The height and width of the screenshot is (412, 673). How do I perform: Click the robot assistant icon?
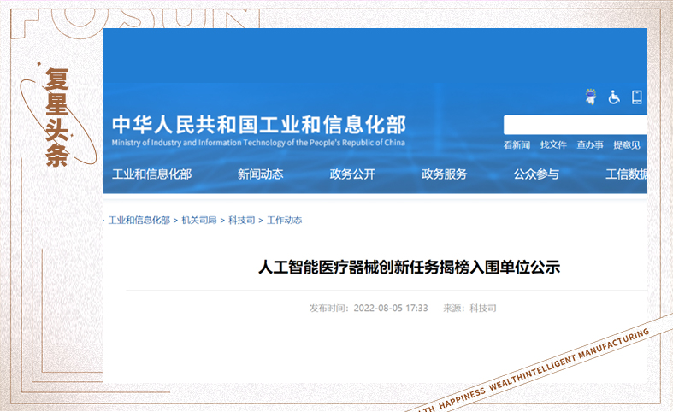point(590,97)
